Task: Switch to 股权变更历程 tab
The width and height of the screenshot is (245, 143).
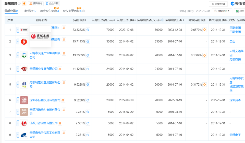Action: tap(72, 11)
